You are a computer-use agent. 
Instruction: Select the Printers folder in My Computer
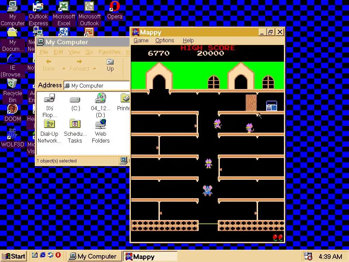123,102
